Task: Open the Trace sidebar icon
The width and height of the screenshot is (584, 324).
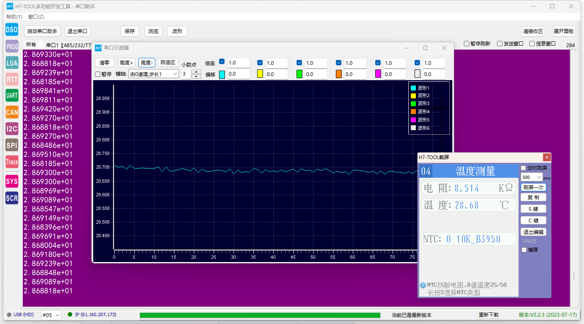Action: (x=12, y=162)
